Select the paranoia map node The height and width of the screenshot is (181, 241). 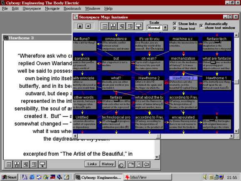coord(85,63)
